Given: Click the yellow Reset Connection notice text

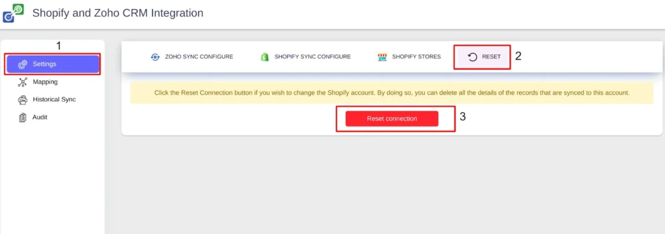Looking at the screenshot, I should (392, 92).
